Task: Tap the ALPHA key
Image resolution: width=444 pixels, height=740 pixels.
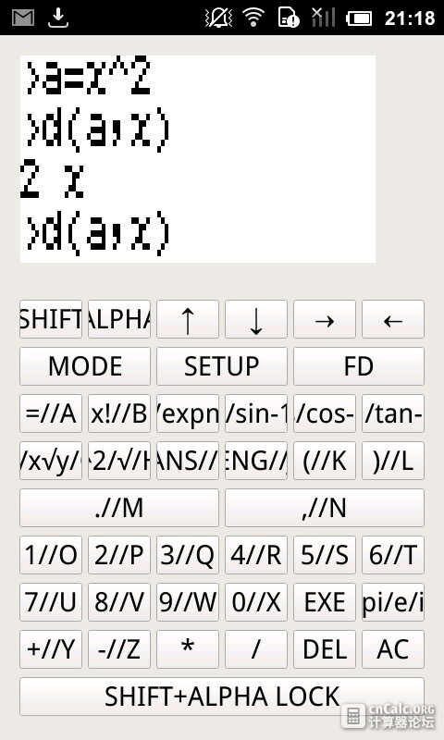Action: coord(119,319)
